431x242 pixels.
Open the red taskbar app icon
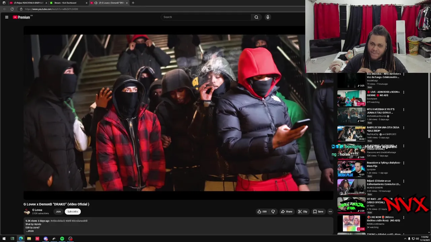coord(37,239)
